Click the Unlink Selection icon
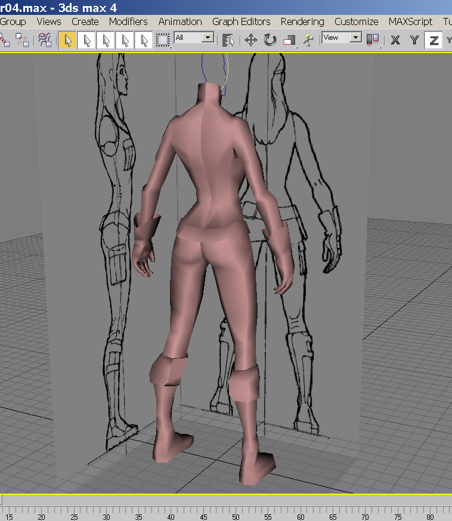This screenshot has height=521, width=452. (x=22, y=40)
